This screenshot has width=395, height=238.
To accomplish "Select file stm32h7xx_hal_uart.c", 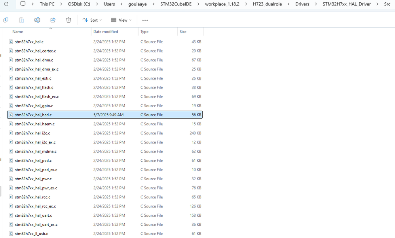I will 105,215.
